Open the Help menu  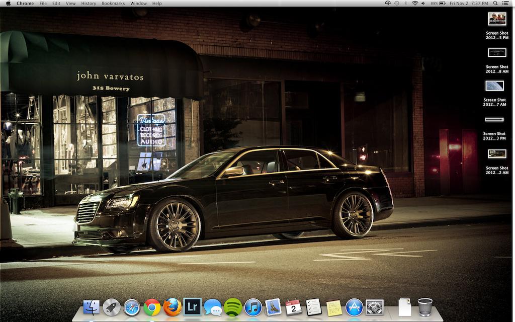click(x=157, y=4)
